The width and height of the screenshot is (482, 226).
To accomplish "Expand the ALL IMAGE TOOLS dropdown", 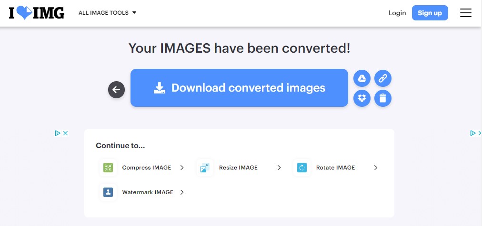I will pyautogui.click(x=107, y=13).
